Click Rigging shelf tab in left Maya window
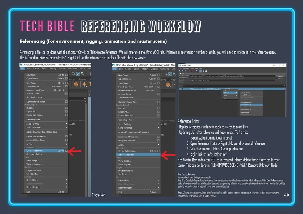303x214 pixels. pyautogui.click(x=82, y=79)
